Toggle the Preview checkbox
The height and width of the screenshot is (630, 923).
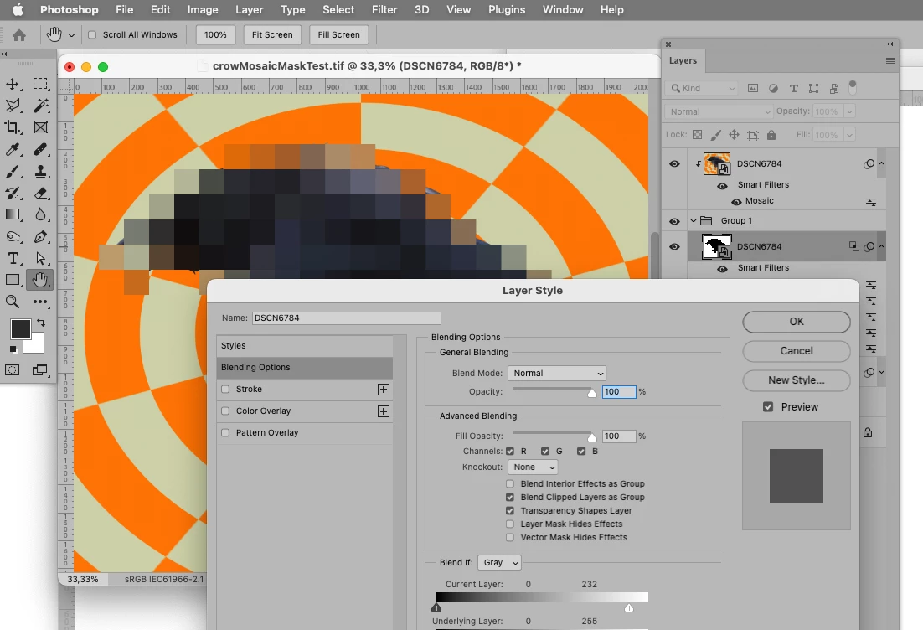coord(768,407)
